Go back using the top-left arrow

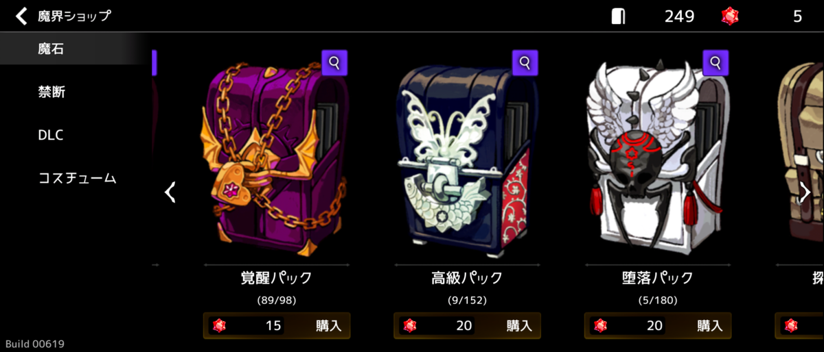[x=22, y=16]
